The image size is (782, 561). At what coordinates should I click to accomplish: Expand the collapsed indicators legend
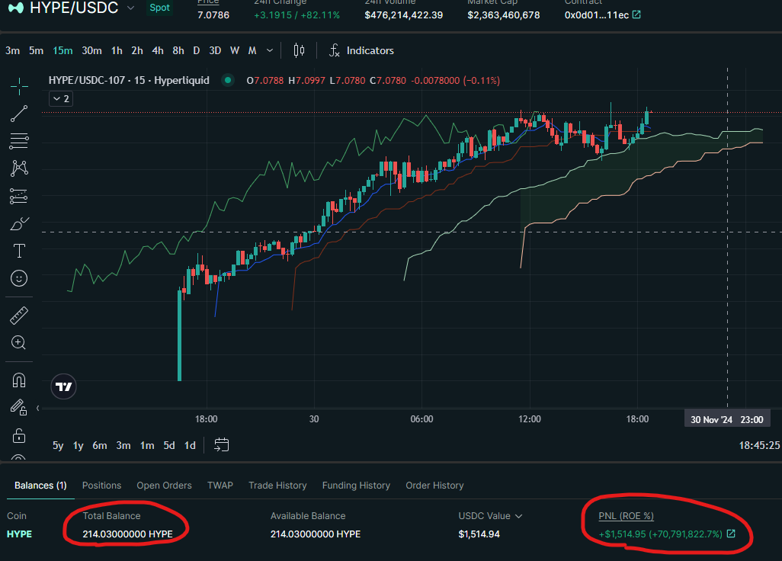click(60, 98)
